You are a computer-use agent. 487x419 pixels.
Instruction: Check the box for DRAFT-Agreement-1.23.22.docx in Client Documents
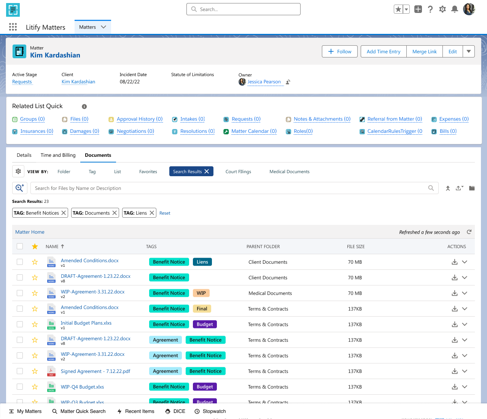(20, 277)
